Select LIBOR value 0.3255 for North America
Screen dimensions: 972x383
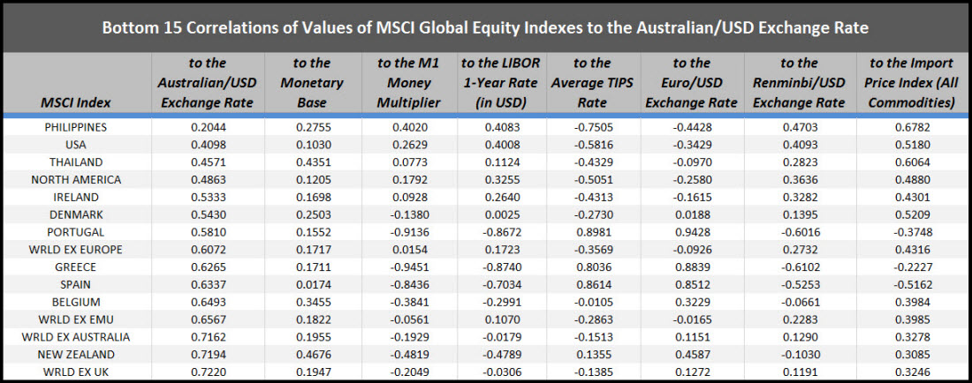point(501,180)
